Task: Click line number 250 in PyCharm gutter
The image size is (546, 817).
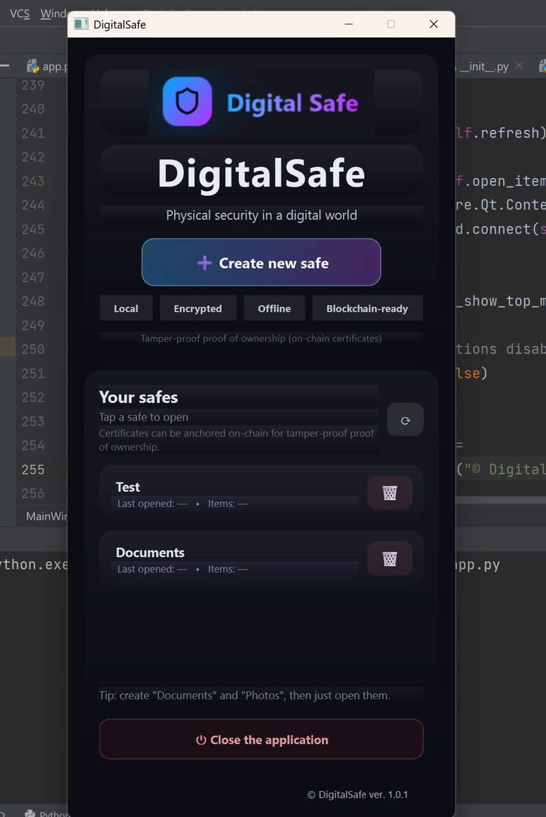Action: pyautogui.click(x=33, y=349)
